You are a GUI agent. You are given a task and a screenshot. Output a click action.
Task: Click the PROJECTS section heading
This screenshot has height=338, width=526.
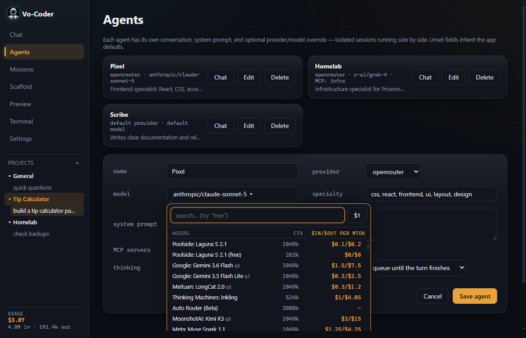[21, 163]
